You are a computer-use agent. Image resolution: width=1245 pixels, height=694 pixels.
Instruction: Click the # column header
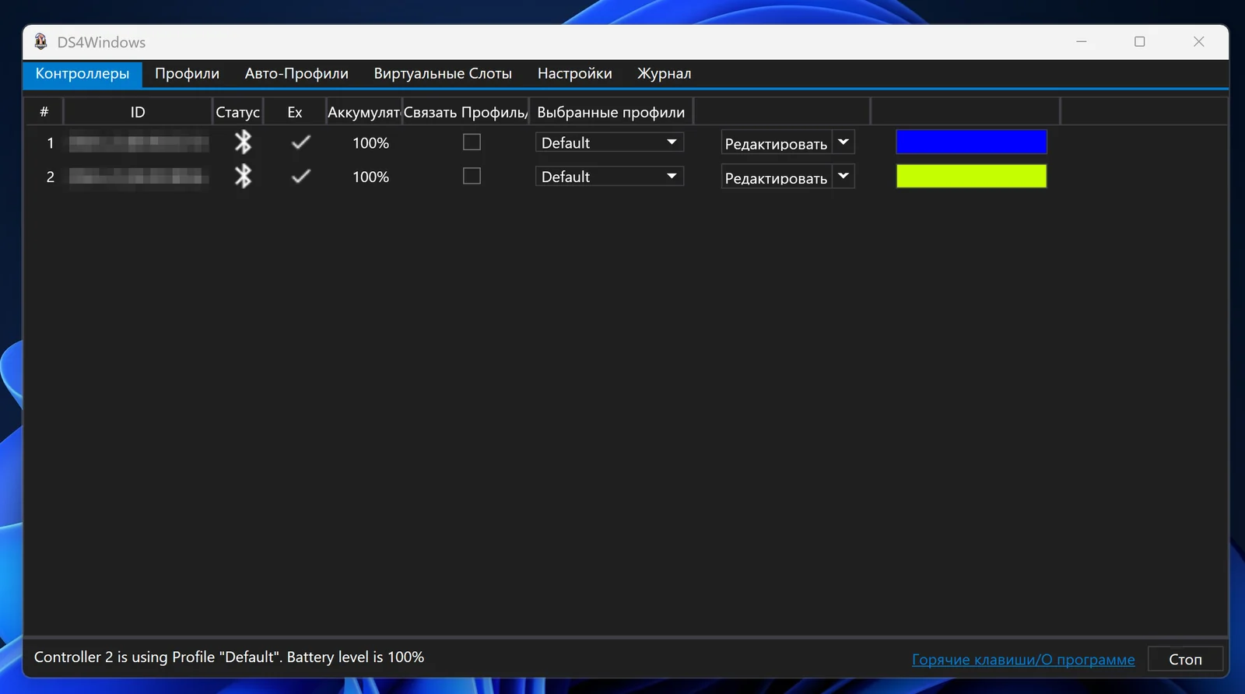[44, 112]
